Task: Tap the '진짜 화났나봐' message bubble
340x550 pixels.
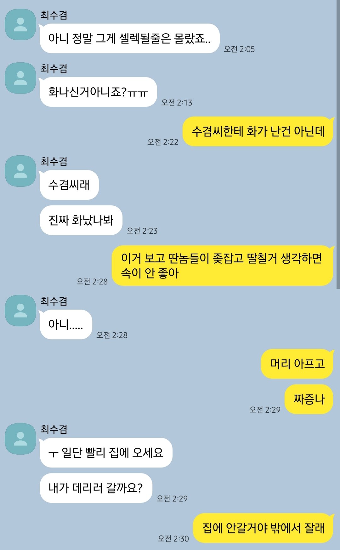Action: tap(81, 220)
